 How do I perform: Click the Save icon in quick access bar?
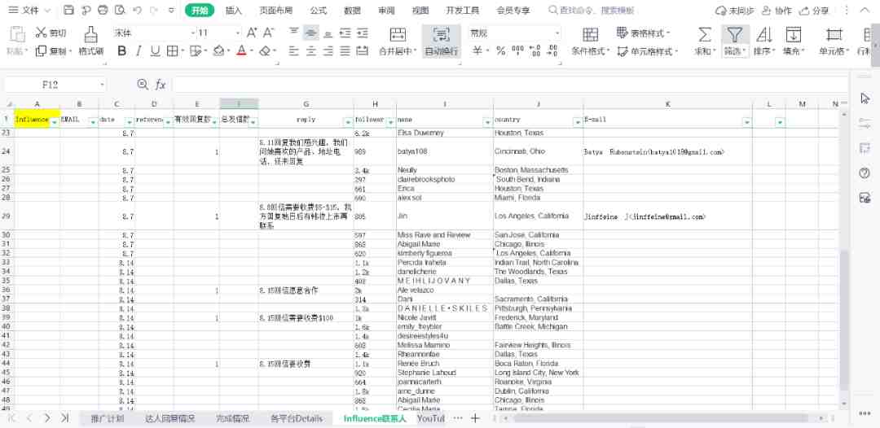coord(68,11)
